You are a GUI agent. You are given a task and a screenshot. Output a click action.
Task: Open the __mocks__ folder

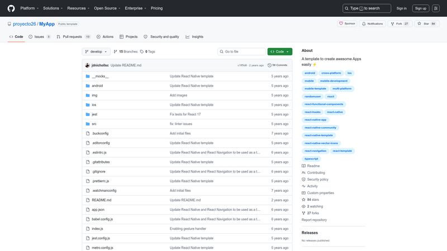click(100, 76)
